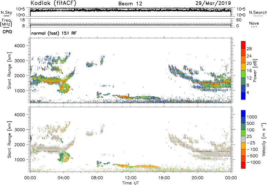267x185 pixels.
Task: Click the "Power [dB]" colorbar label
Action: 255,70
